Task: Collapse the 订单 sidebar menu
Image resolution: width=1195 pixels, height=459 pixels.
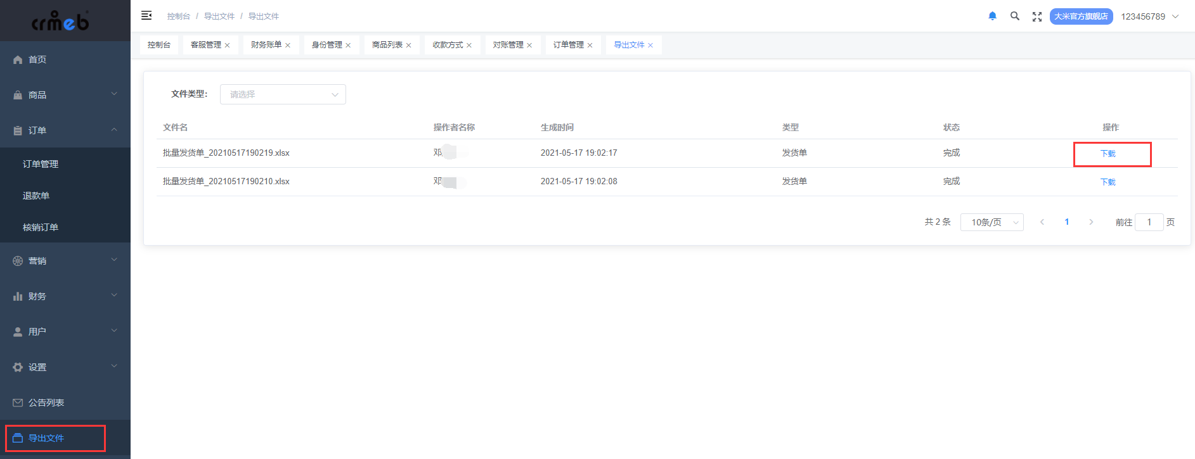Action: (x=65, y=130)
